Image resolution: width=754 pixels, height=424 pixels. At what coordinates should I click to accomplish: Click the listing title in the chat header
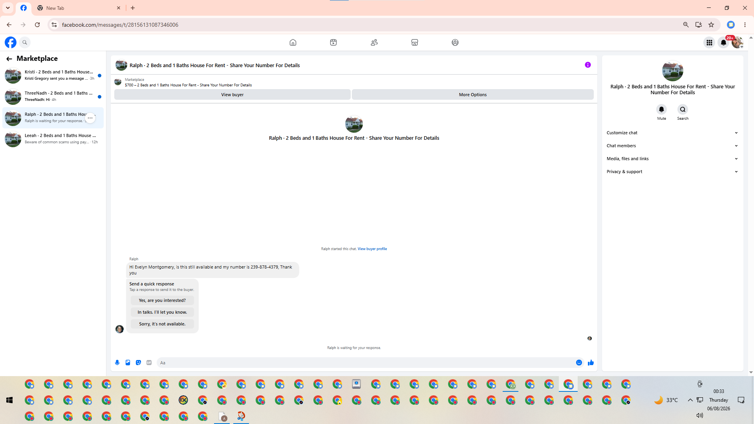coord(215,66)
